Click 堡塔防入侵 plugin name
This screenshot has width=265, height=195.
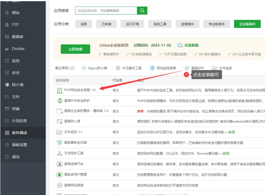pyautogui.click(x=72, y=121)
